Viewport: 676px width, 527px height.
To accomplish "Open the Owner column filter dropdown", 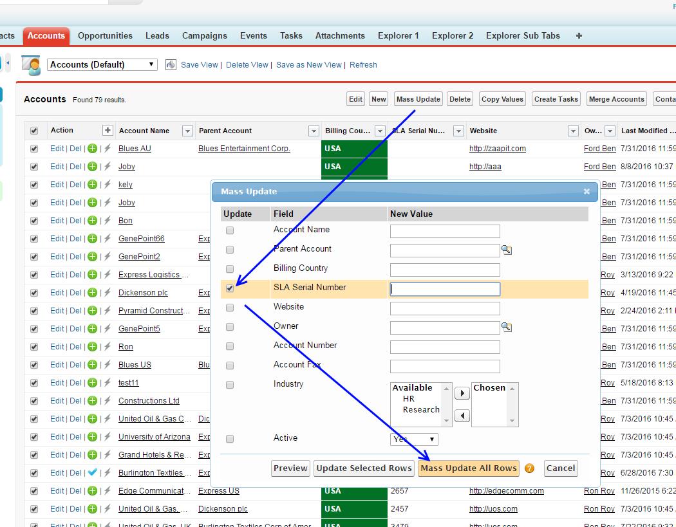I will [610, 131].
